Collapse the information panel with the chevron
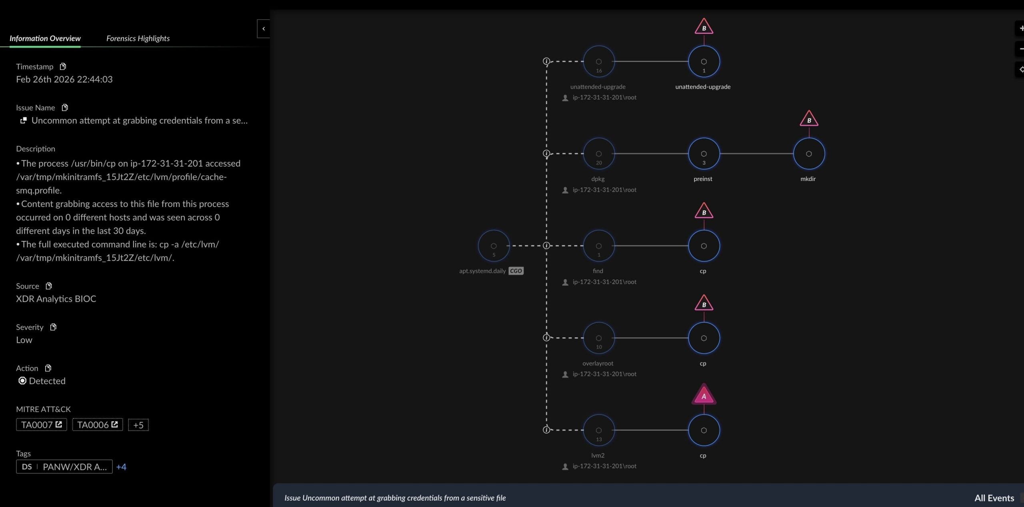The height and width of the screenshot is (507, 1024). pos(263,28)
